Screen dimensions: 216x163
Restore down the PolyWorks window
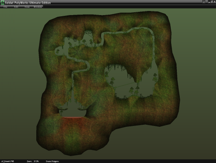212,2
